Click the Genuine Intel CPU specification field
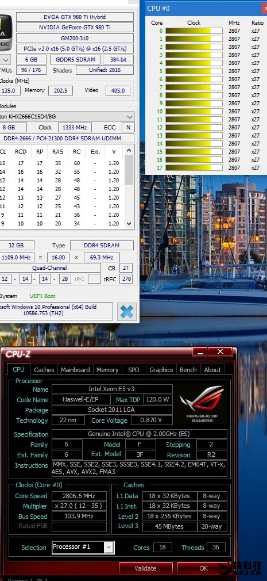The image size is (267, 581). (140, 434)
